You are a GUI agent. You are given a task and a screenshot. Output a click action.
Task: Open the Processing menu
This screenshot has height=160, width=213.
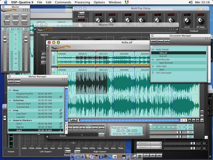coord(82,2)
